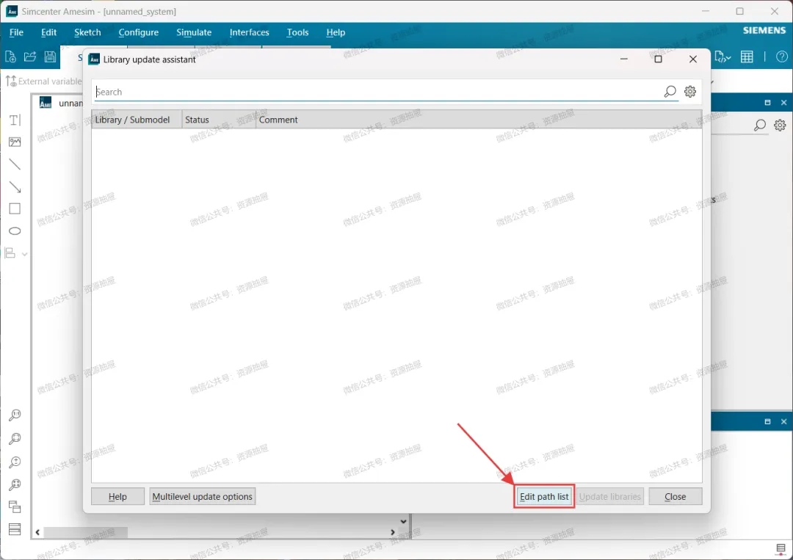The width and height of the screenshot is (793, 560).
Task: Select the Text annotation tool
Action: 15,120
